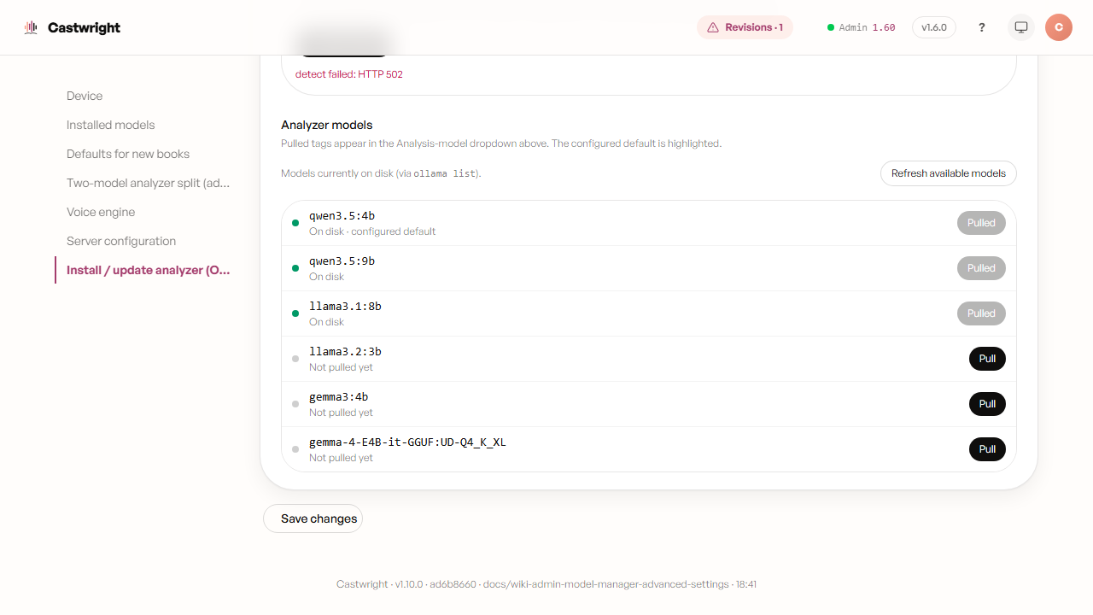This screenshot has height=615, width=1093.
Task: Click the warning triangle in Revisions badge
Action: pos(713,27)
